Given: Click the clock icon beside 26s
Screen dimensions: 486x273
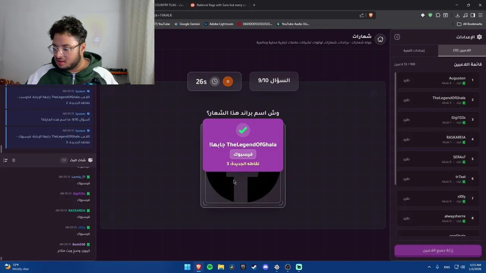Looking at the screenshot, I should 215,81.
